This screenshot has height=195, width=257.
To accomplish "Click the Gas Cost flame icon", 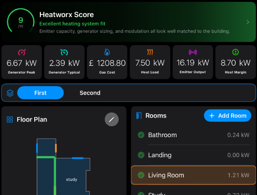I will click(x=107, y=52).
